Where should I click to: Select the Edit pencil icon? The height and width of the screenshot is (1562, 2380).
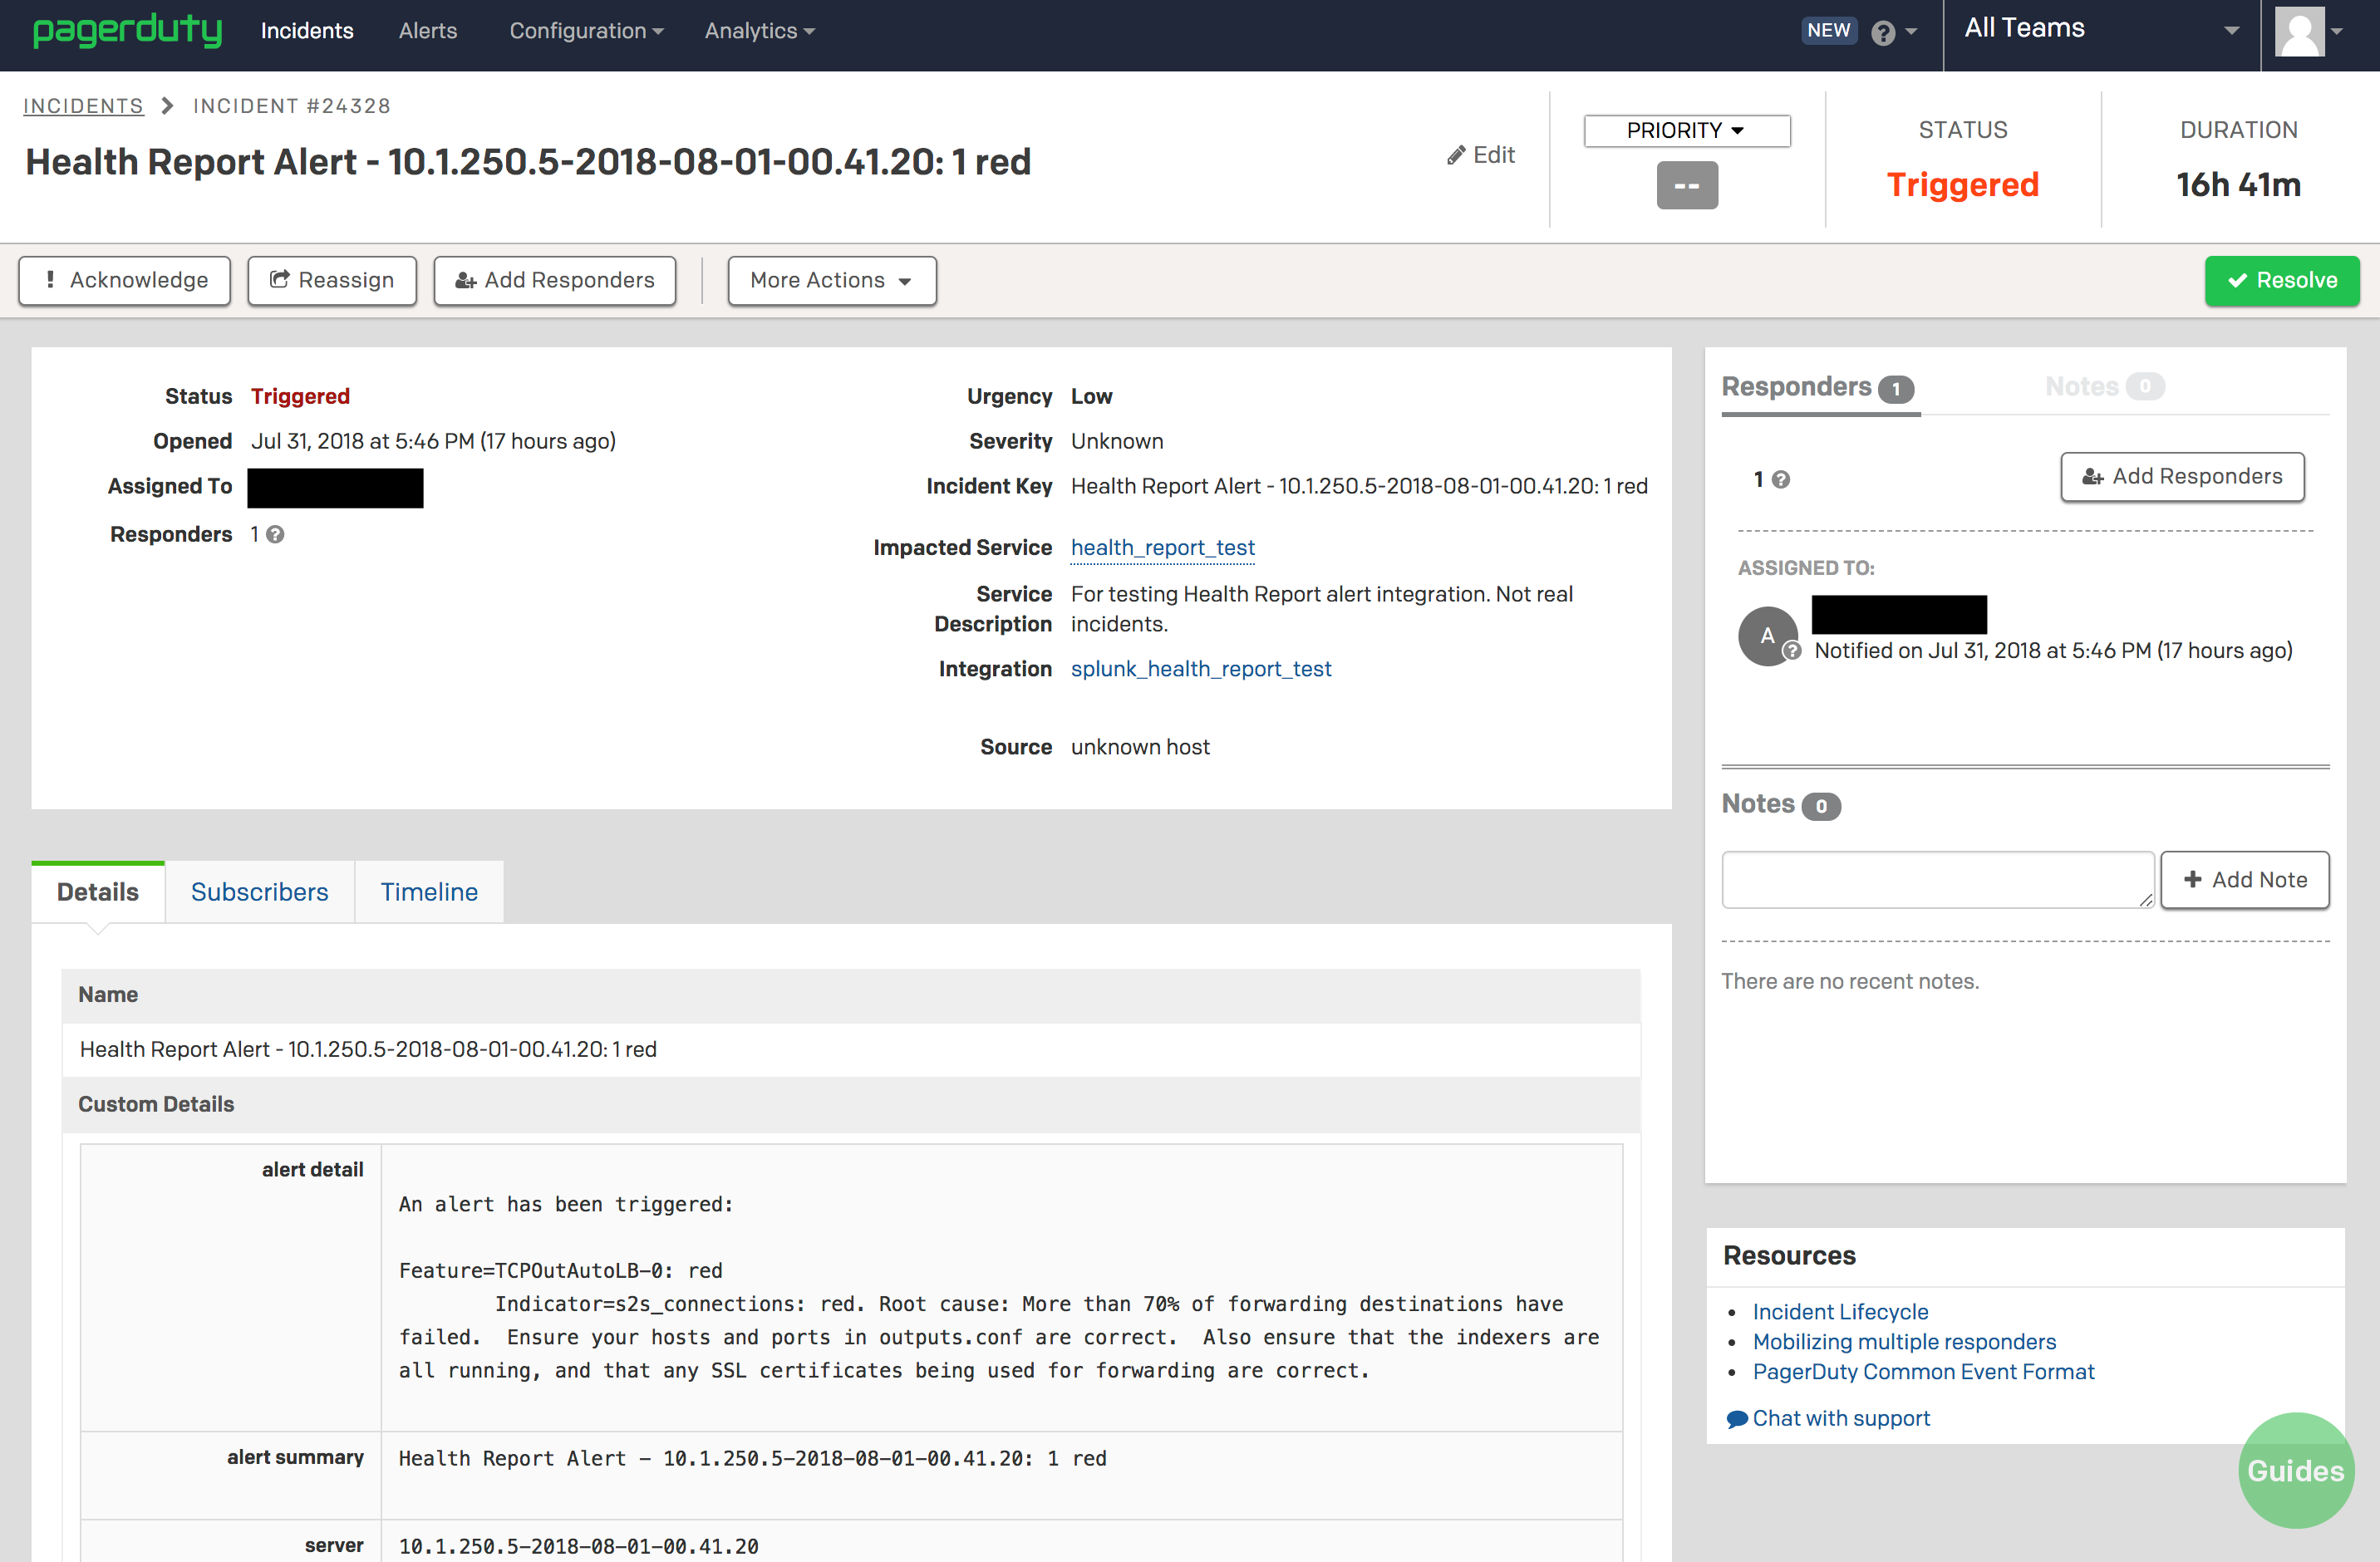click(1480, 155)
